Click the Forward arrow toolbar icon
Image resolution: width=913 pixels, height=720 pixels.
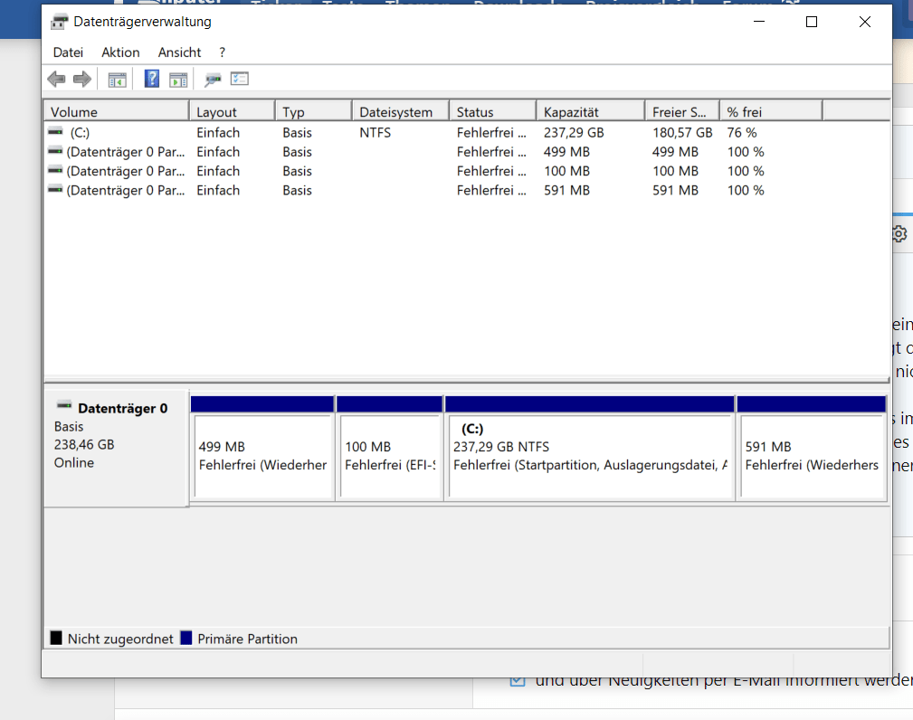[x=82, y=79]
